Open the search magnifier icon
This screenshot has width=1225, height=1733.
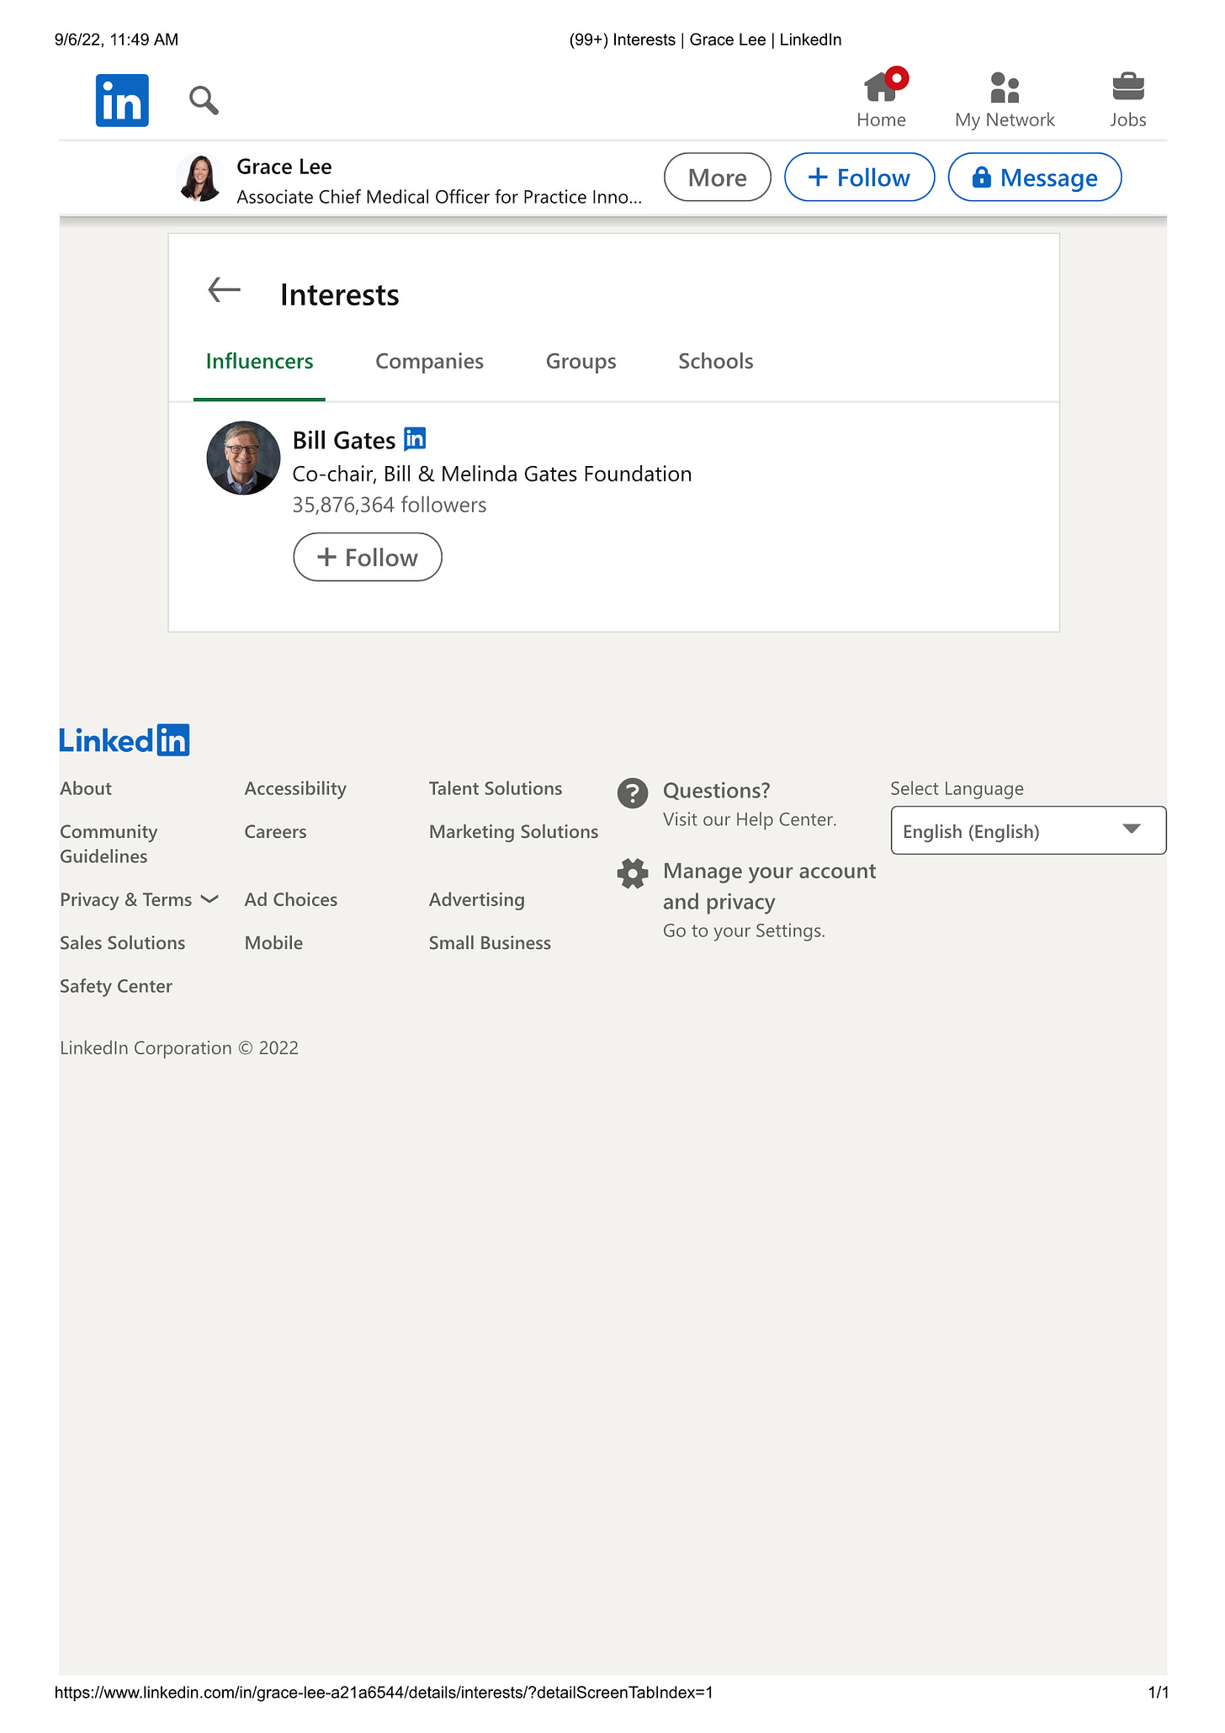pyautogui.click(x=204, y=100)
